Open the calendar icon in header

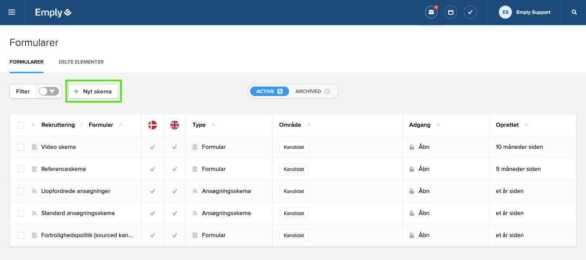[451, 13]
